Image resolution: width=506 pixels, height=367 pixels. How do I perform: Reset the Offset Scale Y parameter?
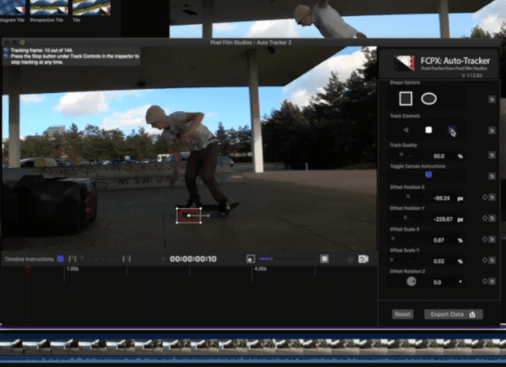pyautogui.click(x=491, y=260)
